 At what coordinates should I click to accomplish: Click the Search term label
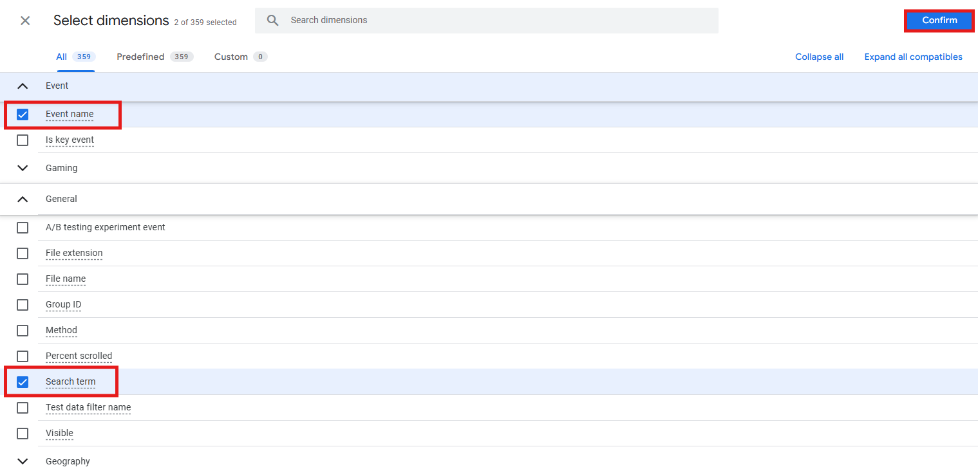[x=70, y=381]
